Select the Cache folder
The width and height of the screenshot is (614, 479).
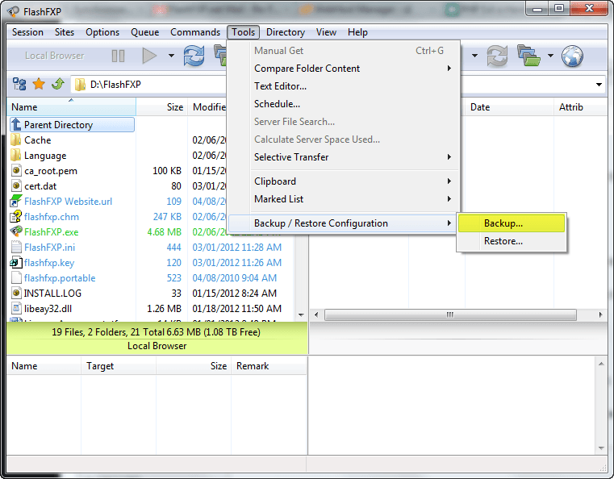(38, 140)
